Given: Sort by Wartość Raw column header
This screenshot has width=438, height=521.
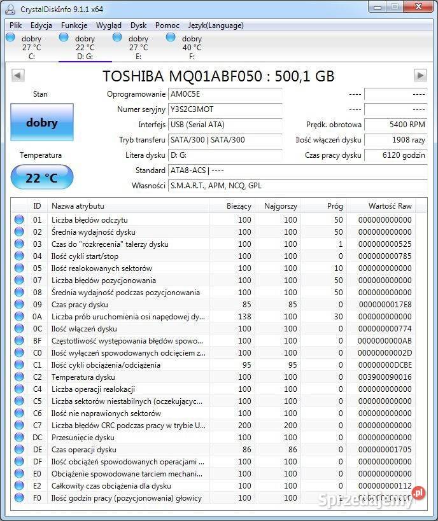Looking at the screenshot, I should click(381, 206).
